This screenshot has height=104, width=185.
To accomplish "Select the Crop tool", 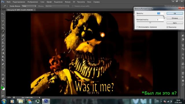I will click(x=3, y=28).
